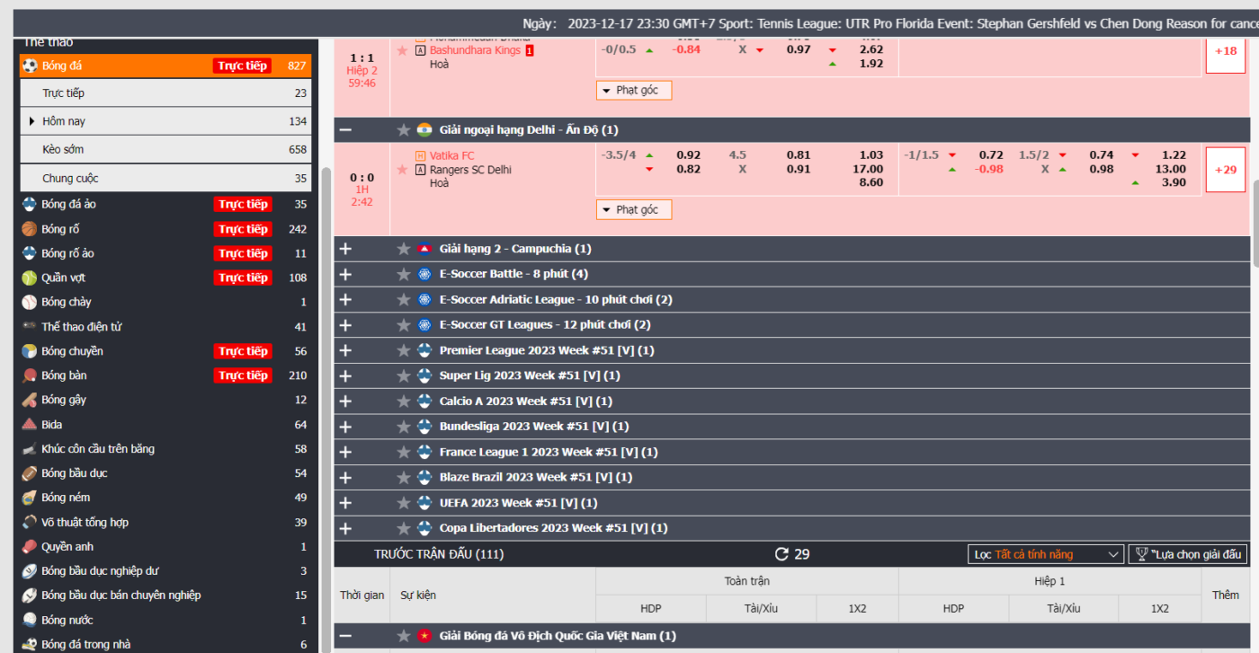Click the Bóng bầu dục rugby icon
This screenshot has height=653, width=1259.
click(30, 473)
